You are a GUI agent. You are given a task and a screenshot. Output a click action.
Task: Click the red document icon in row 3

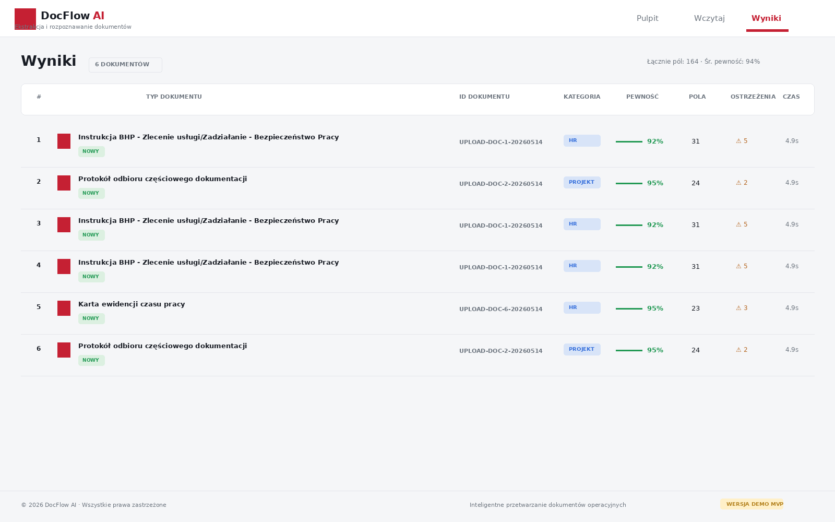(x=64, y=224)
